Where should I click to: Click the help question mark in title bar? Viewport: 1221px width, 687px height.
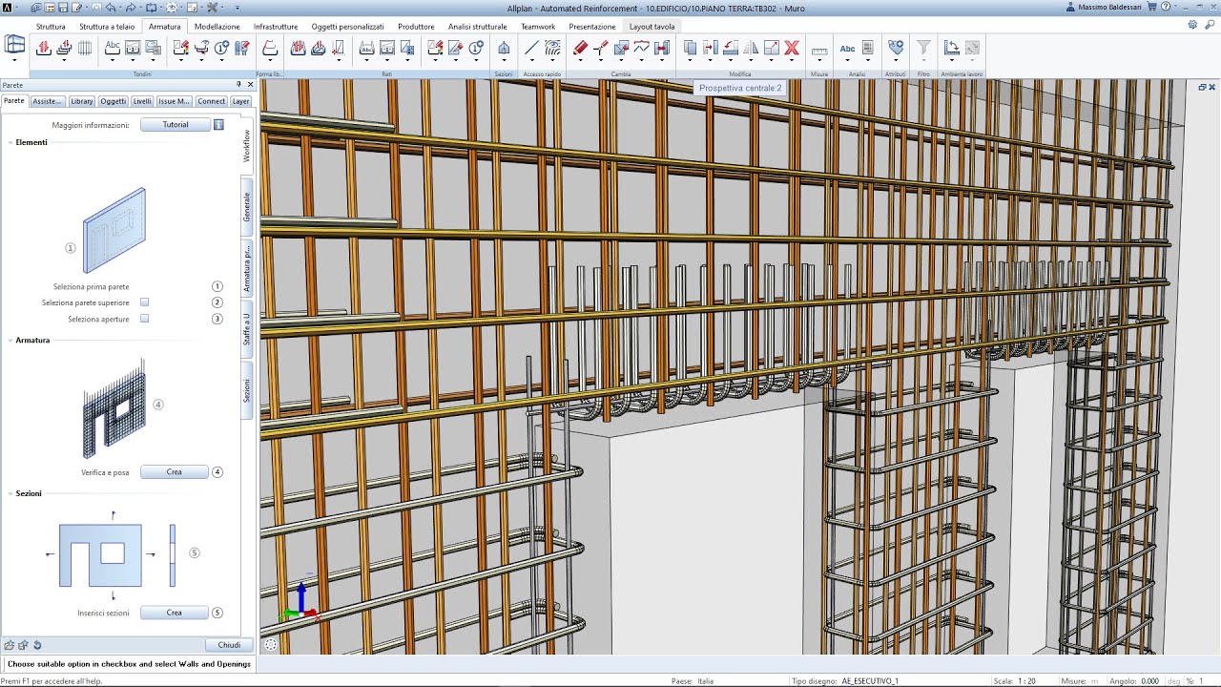[x=1166, y=7]
